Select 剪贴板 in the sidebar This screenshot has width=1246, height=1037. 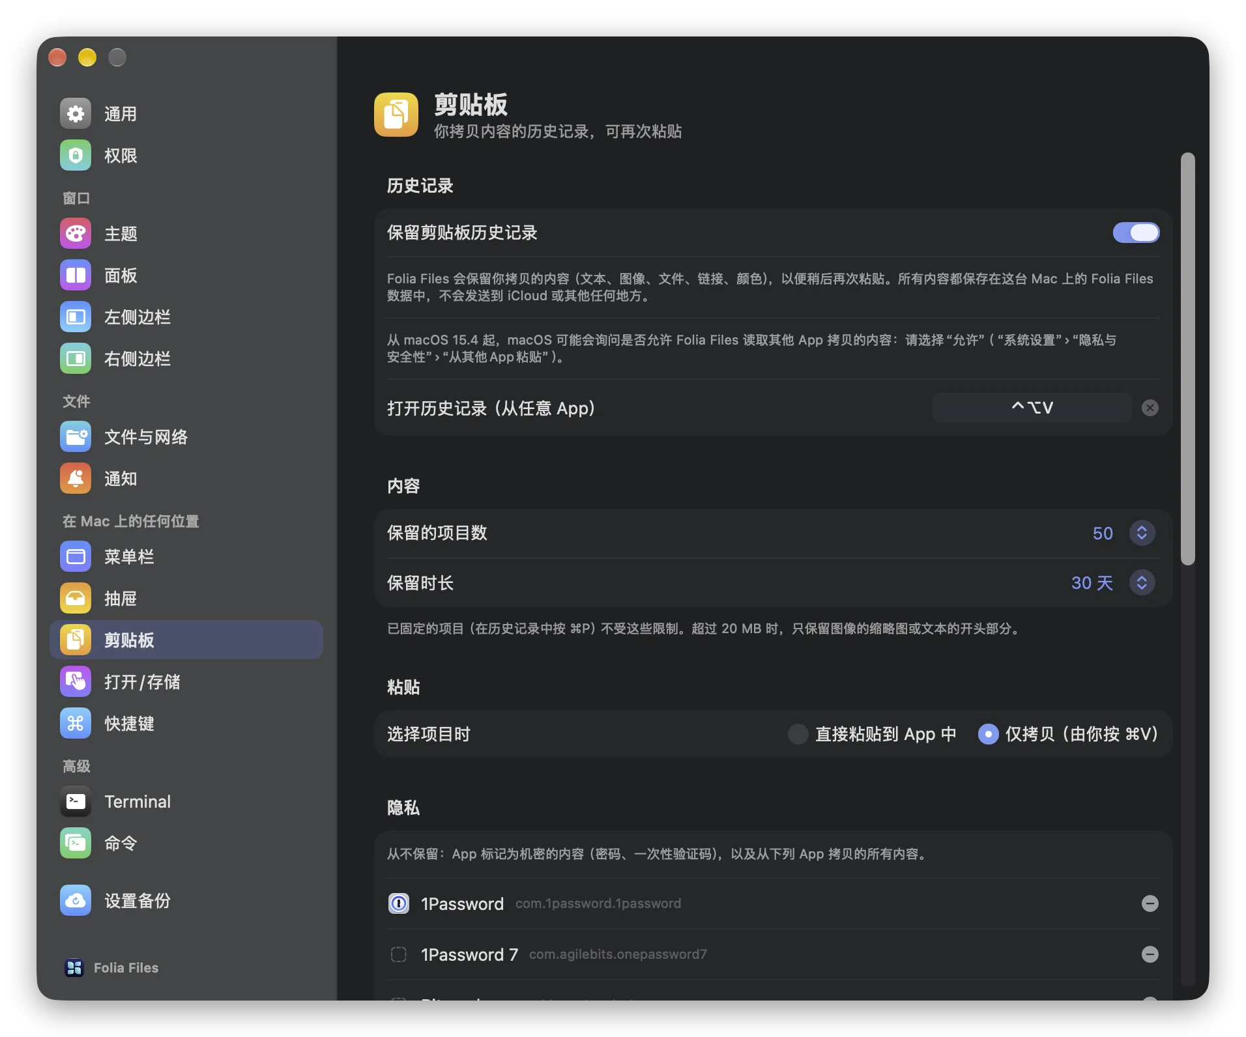(x=186, y=640)
